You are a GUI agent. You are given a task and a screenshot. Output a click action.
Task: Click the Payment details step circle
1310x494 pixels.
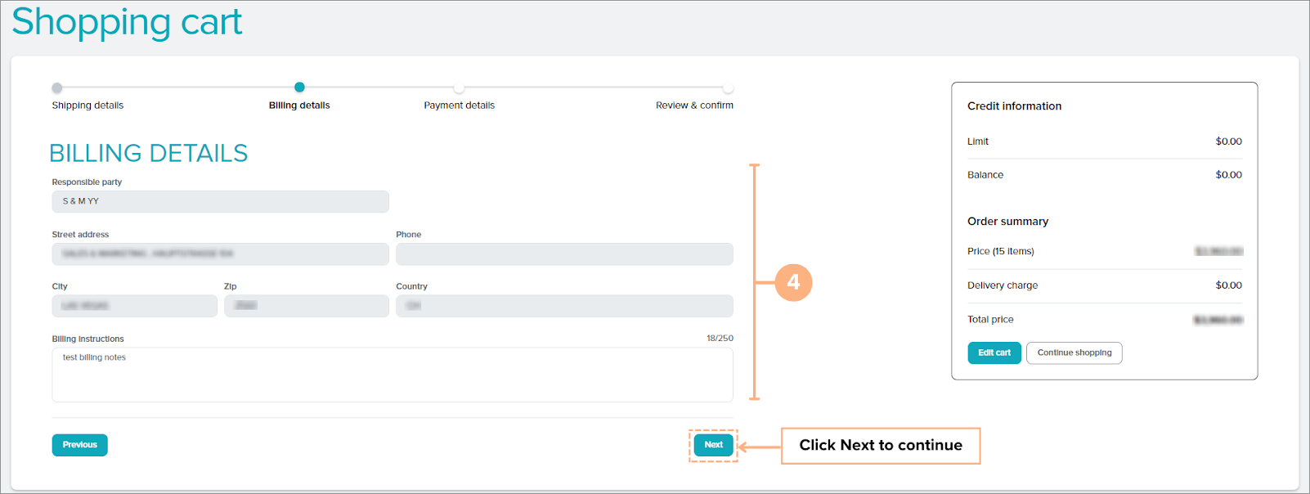tap(459, 88)
